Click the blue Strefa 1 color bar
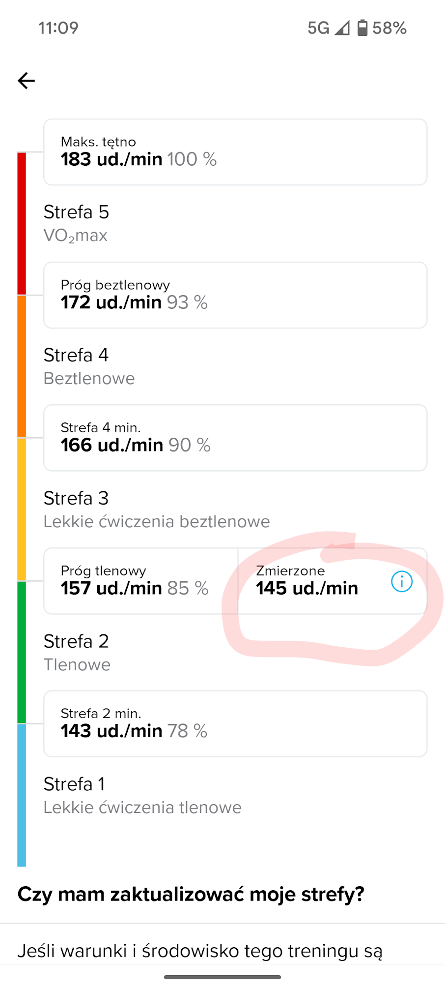This screenshot has width=445, height=990. [x=22, y=795]
